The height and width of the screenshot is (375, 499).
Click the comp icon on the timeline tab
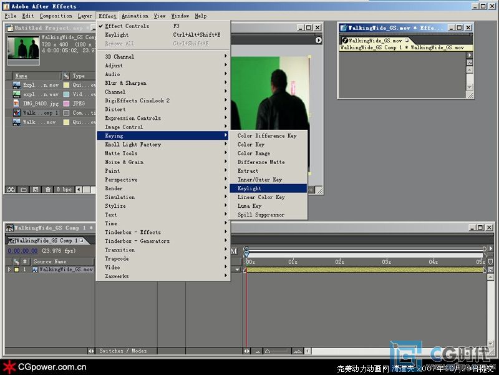(x=12, y=241)
